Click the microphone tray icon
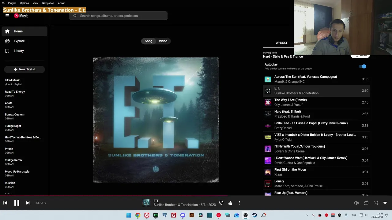392x220 pixels. coord(346,215)
